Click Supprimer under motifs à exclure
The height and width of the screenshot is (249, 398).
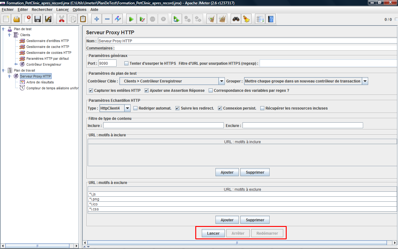tap(255, 220)
